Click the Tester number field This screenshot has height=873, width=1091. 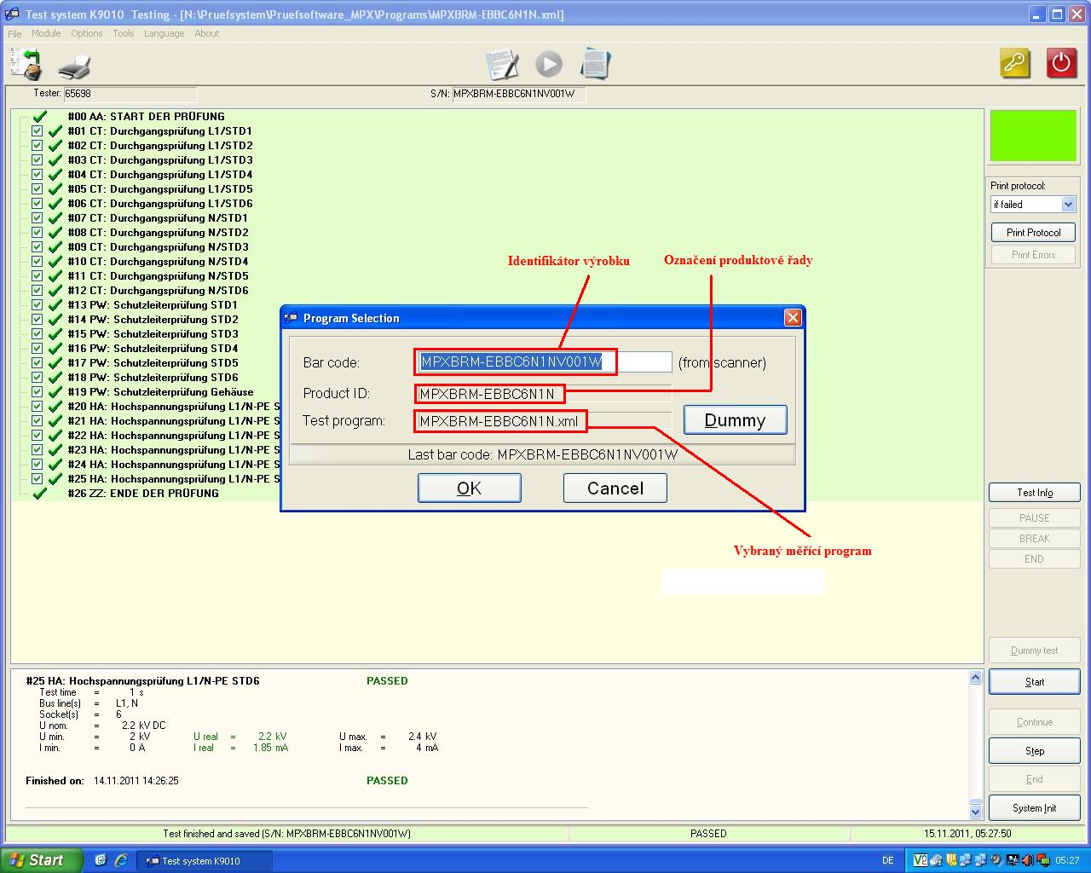point(130,94)
